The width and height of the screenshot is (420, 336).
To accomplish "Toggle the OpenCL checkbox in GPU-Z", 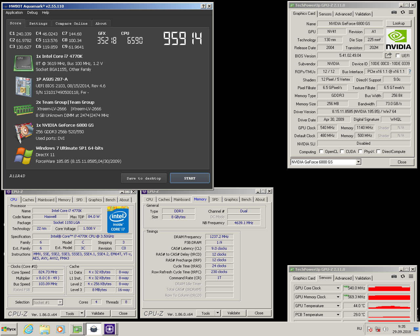I will (x=321, y=151).
